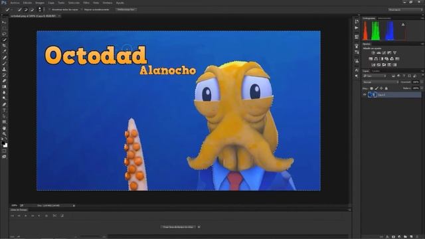This screenshot has width=425, height=239.
Task: Toggle the 'Muestrear todas las capas' checkbox
Action: pos(50,9)
